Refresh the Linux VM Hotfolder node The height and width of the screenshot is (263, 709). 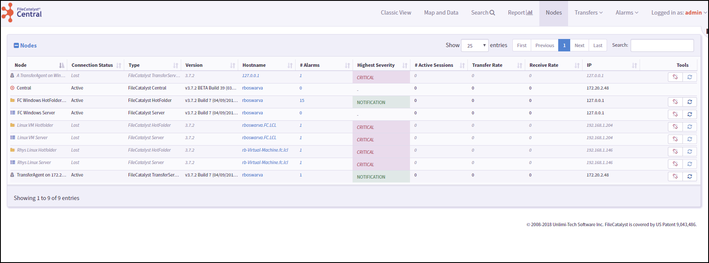coord(690,127)
